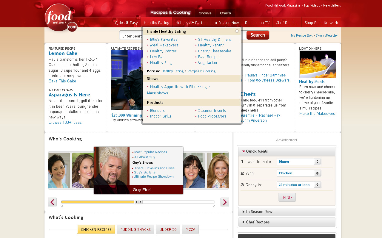Open the Meal Makeovers link

point(164,45)
